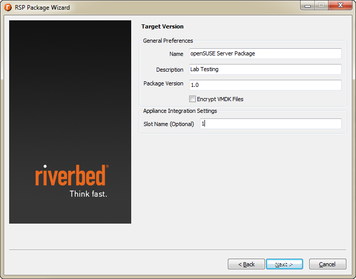
Task: Click the Think fast. tagline
Action: (x=88, y=194)
